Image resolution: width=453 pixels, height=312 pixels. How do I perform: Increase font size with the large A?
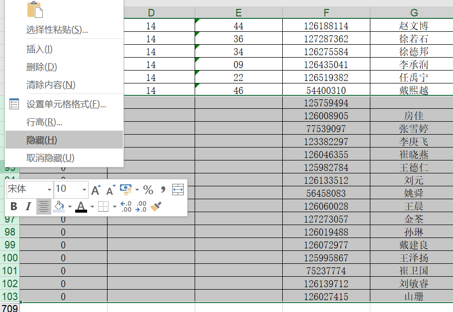tap(96, 190)
